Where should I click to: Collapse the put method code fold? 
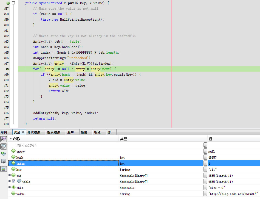click(13, 3)
